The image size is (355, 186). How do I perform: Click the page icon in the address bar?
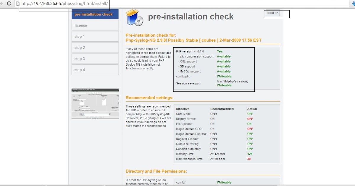(x=17, y=4)
